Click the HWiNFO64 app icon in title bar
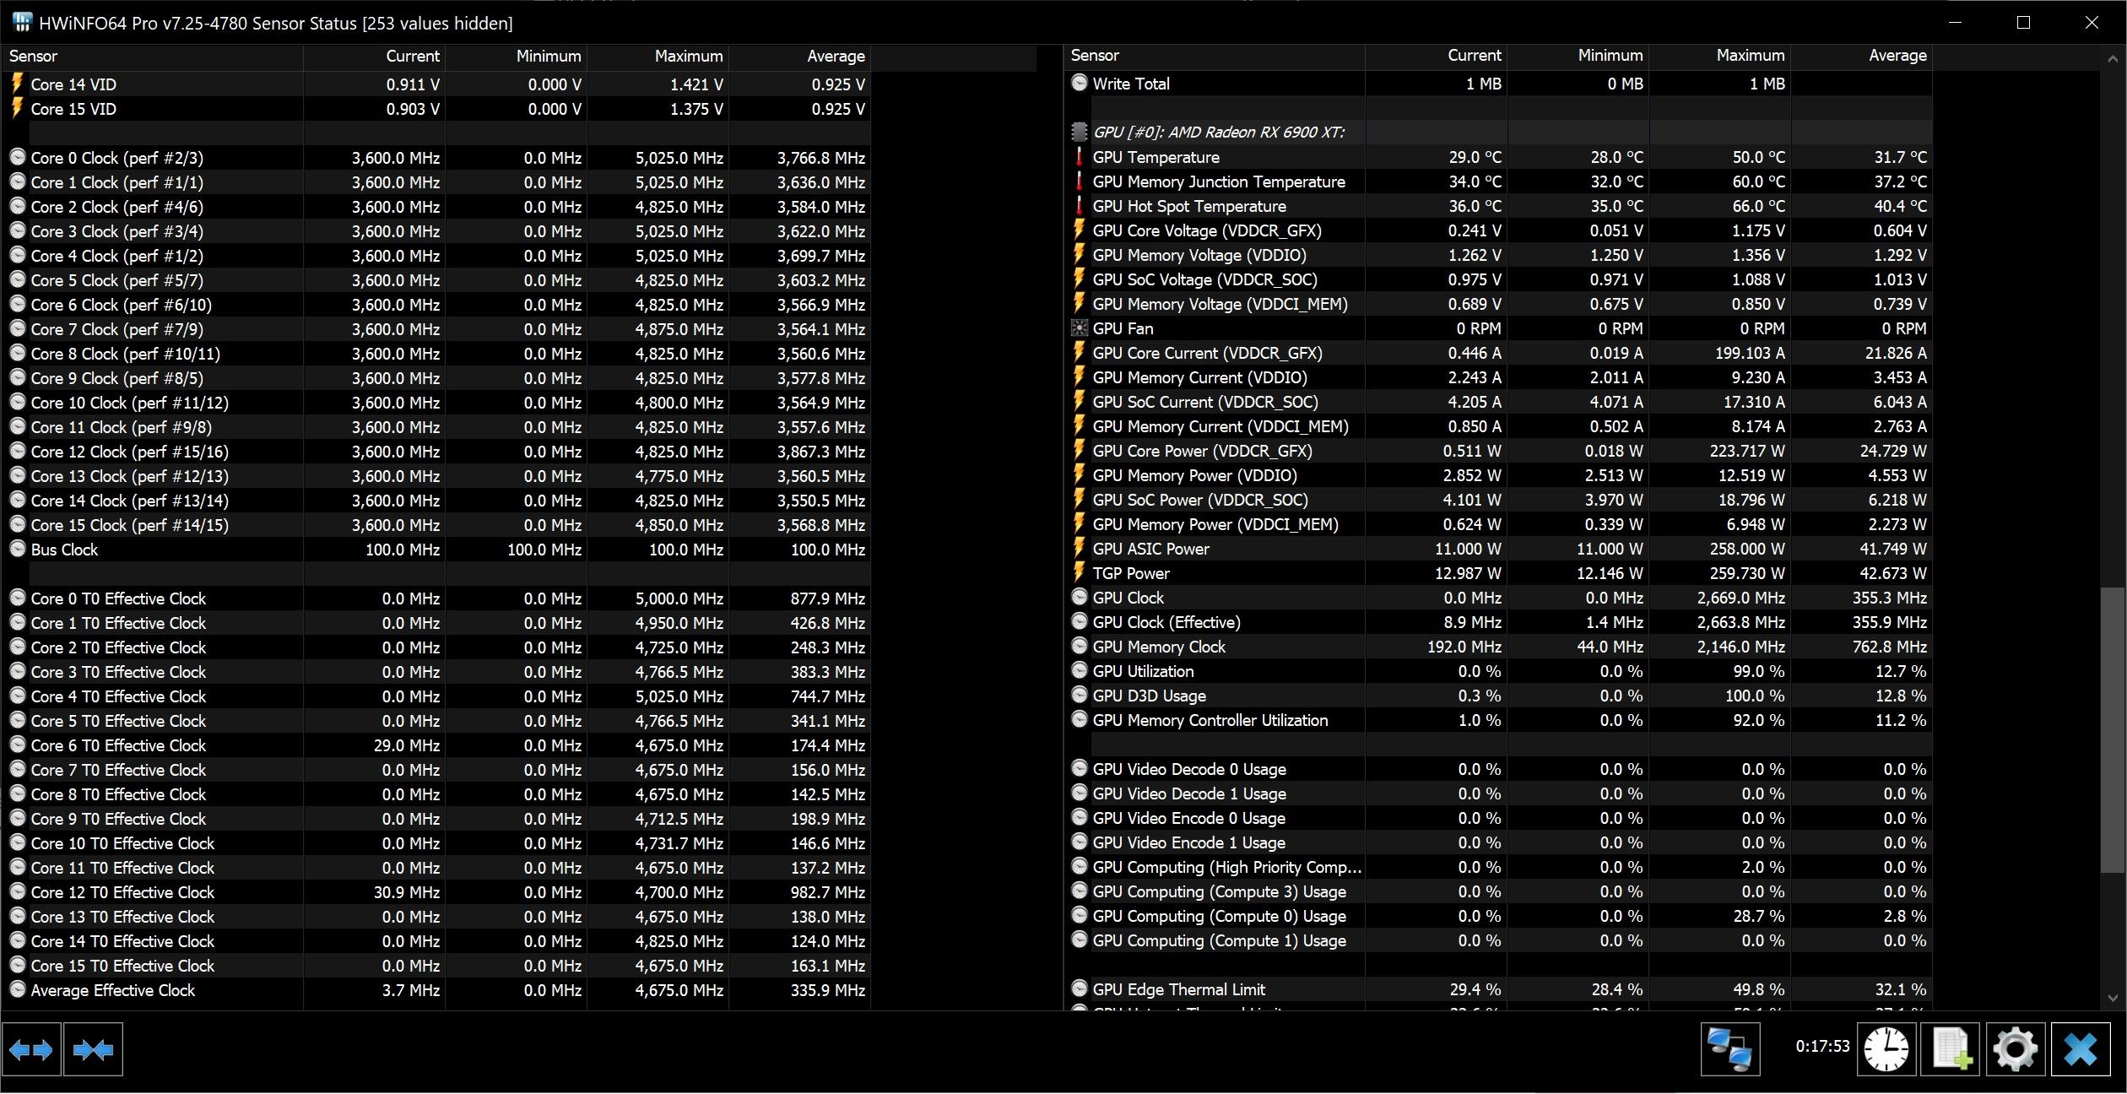 [22, 23]
